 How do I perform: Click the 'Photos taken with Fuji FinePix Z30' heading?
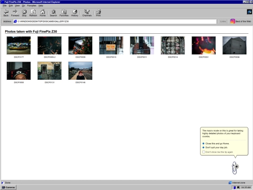31,31
